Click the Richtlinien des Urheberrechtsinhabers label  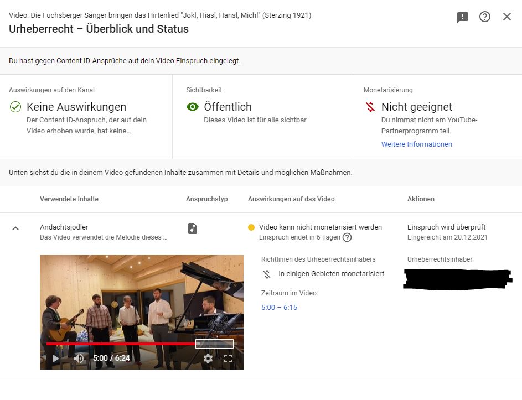318,259
